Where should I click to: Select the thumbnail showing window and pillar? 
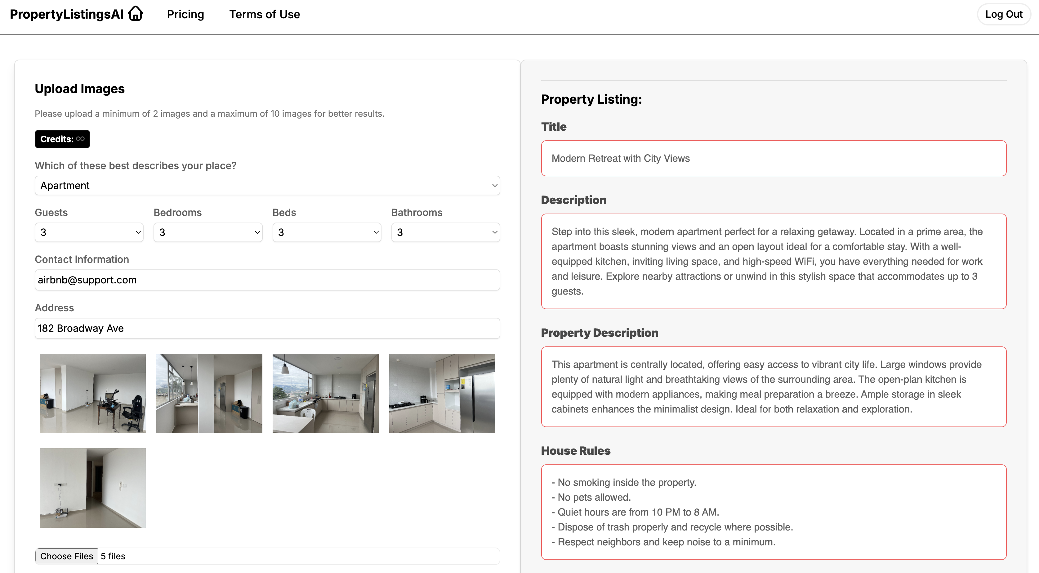coord(209,393)
